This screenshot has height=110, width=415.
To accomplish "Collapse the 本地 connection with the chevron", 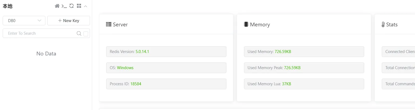I will coord(86,6).
